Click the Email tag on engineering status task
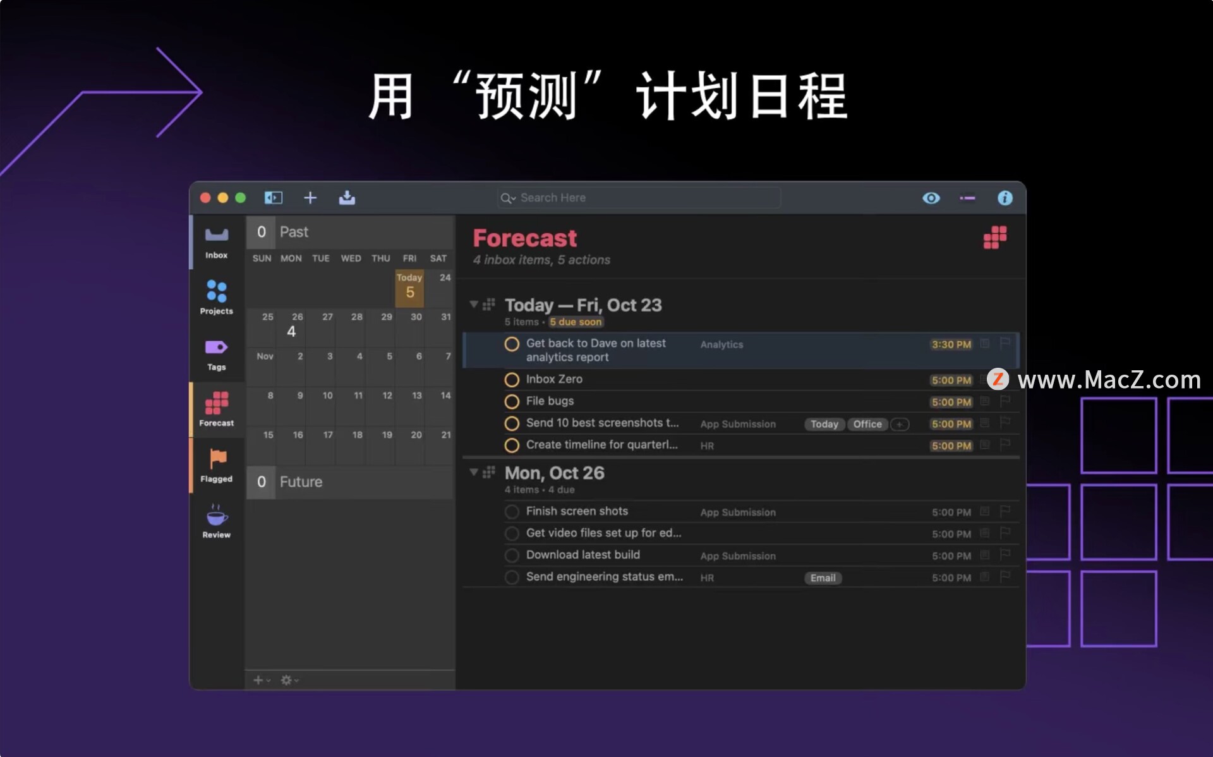1213x757 pixels. click(x=823, y=578)
